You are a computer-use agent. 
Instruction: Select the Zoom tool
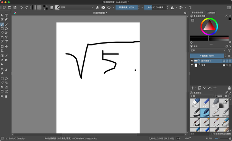point(2,96)
